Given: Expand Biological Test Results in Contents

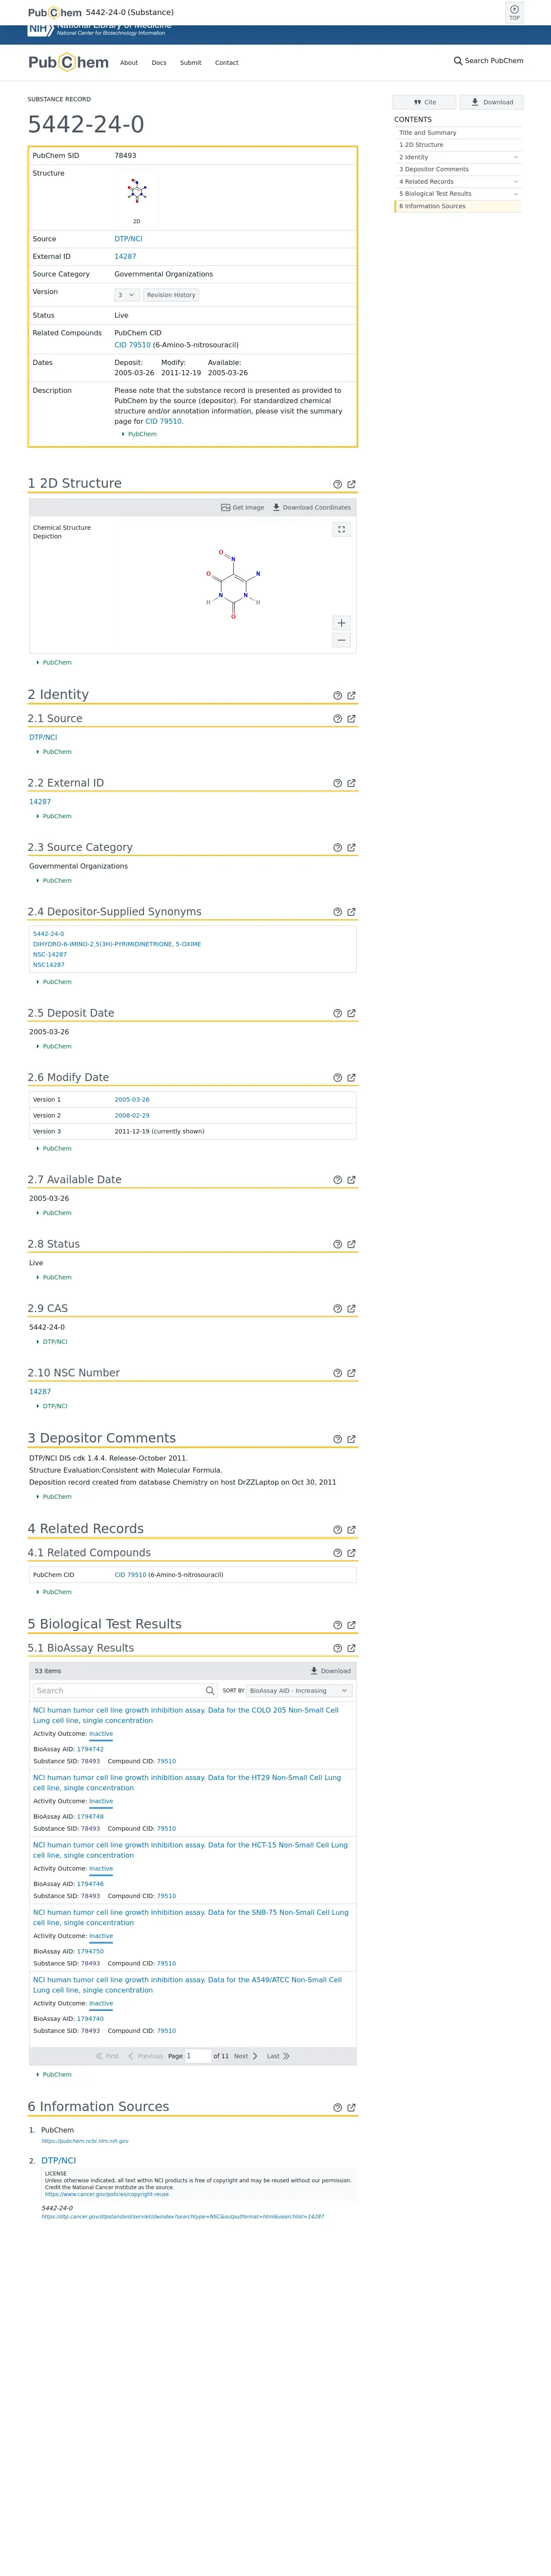Looking at the screenshot, I should pos(516,194).
